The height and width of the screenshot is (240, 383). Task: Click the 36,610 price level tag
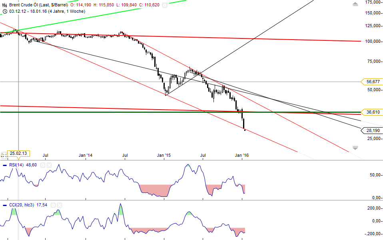coord(372,113)
